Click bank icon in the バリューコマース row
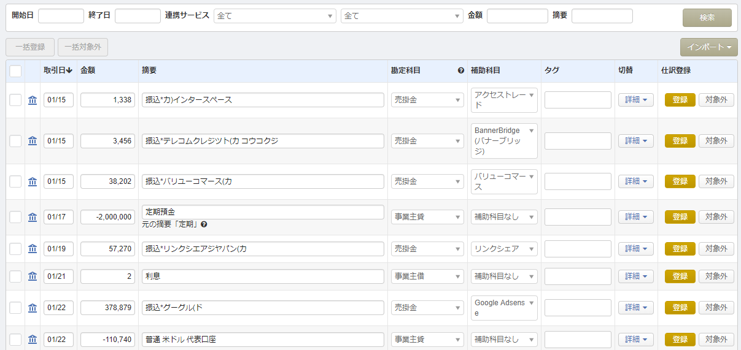This screenshot has width=741, height=350. tap(33, 181)
